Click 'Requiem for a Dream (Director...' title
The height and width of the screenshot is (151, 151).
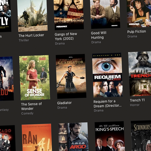[108, 104]
